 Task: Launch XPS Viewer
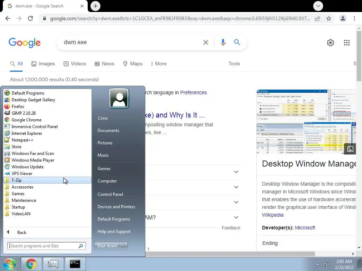47,173
